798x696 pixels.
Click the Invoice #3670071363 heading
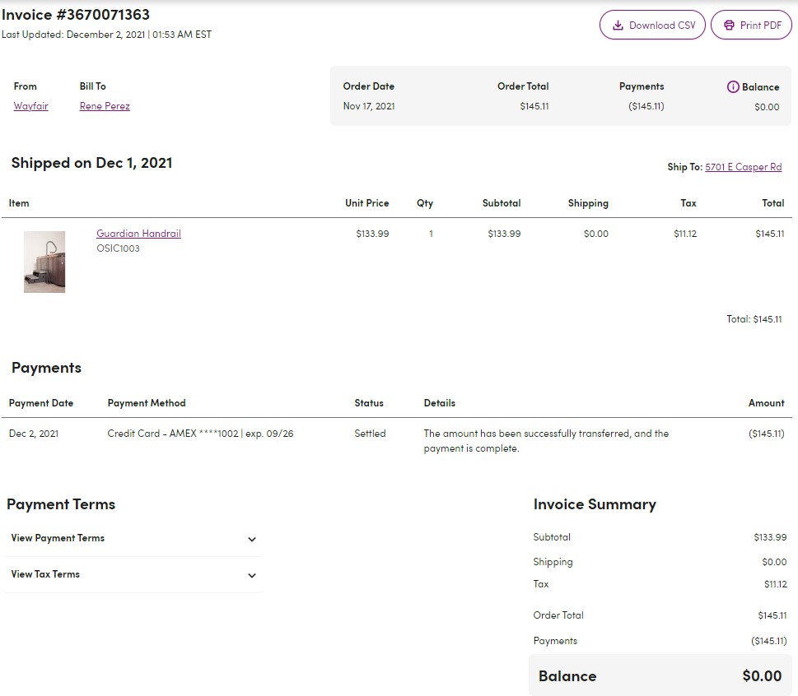pyautogui.click(x=75, y=15)
